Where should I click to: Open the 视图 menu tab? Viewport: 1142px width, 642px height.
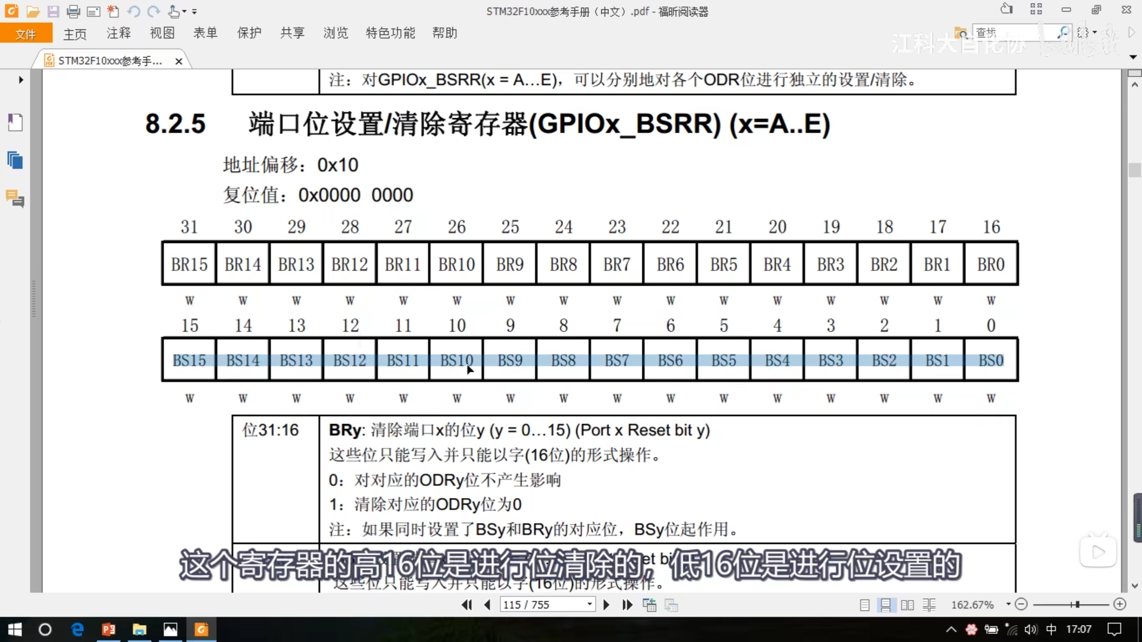(x=162, y=33)
